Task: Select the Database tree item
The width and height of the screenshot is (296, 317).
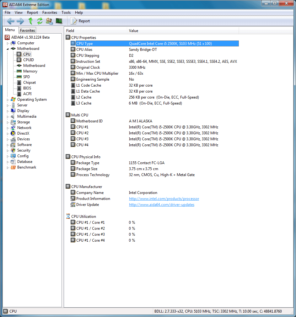Action: click(25, 162)
